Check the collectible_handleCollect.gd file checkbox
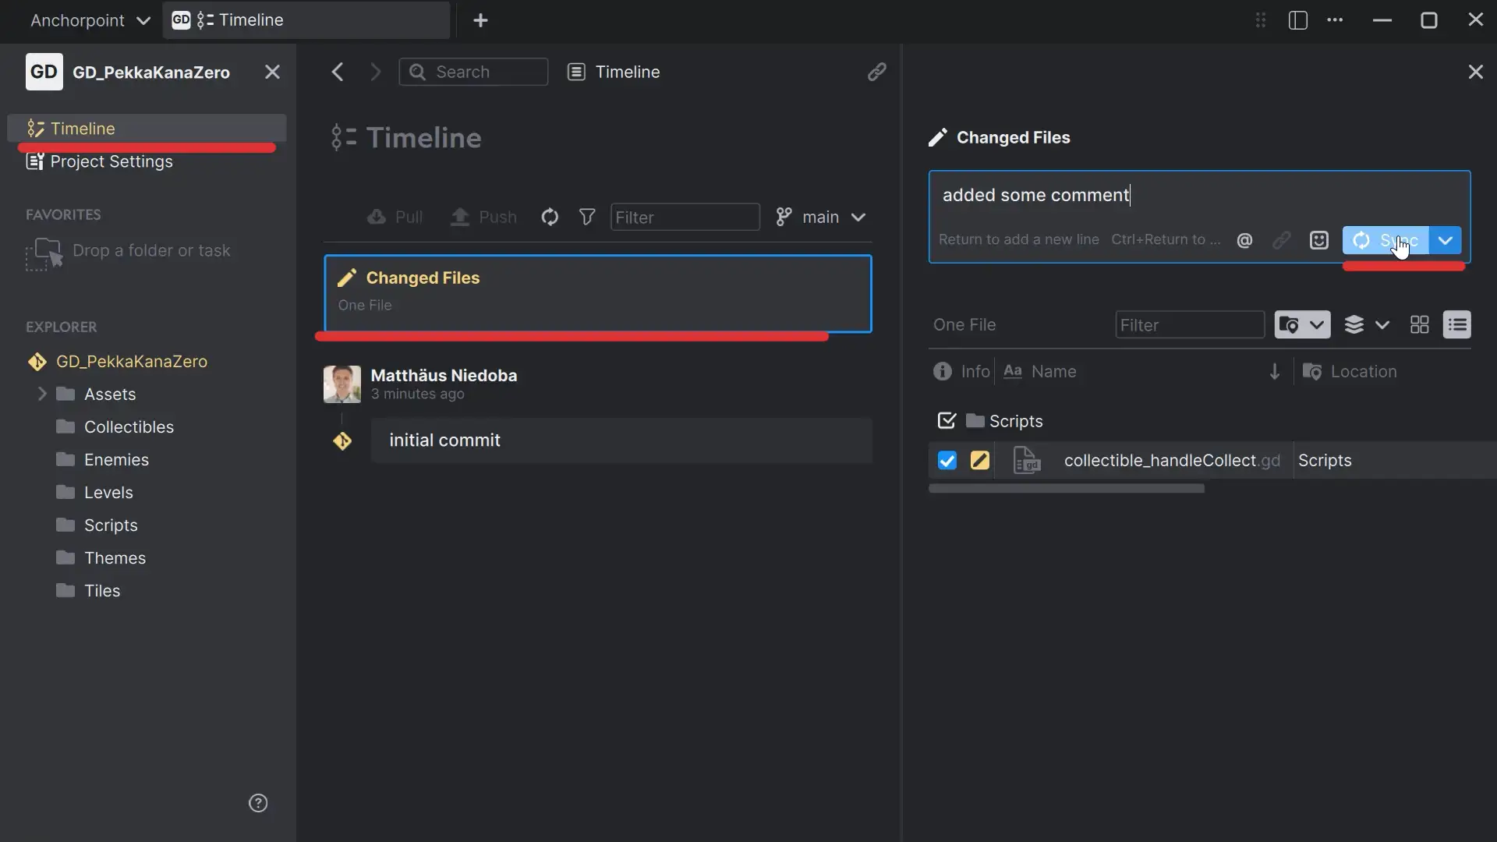 tap(946, 460)
